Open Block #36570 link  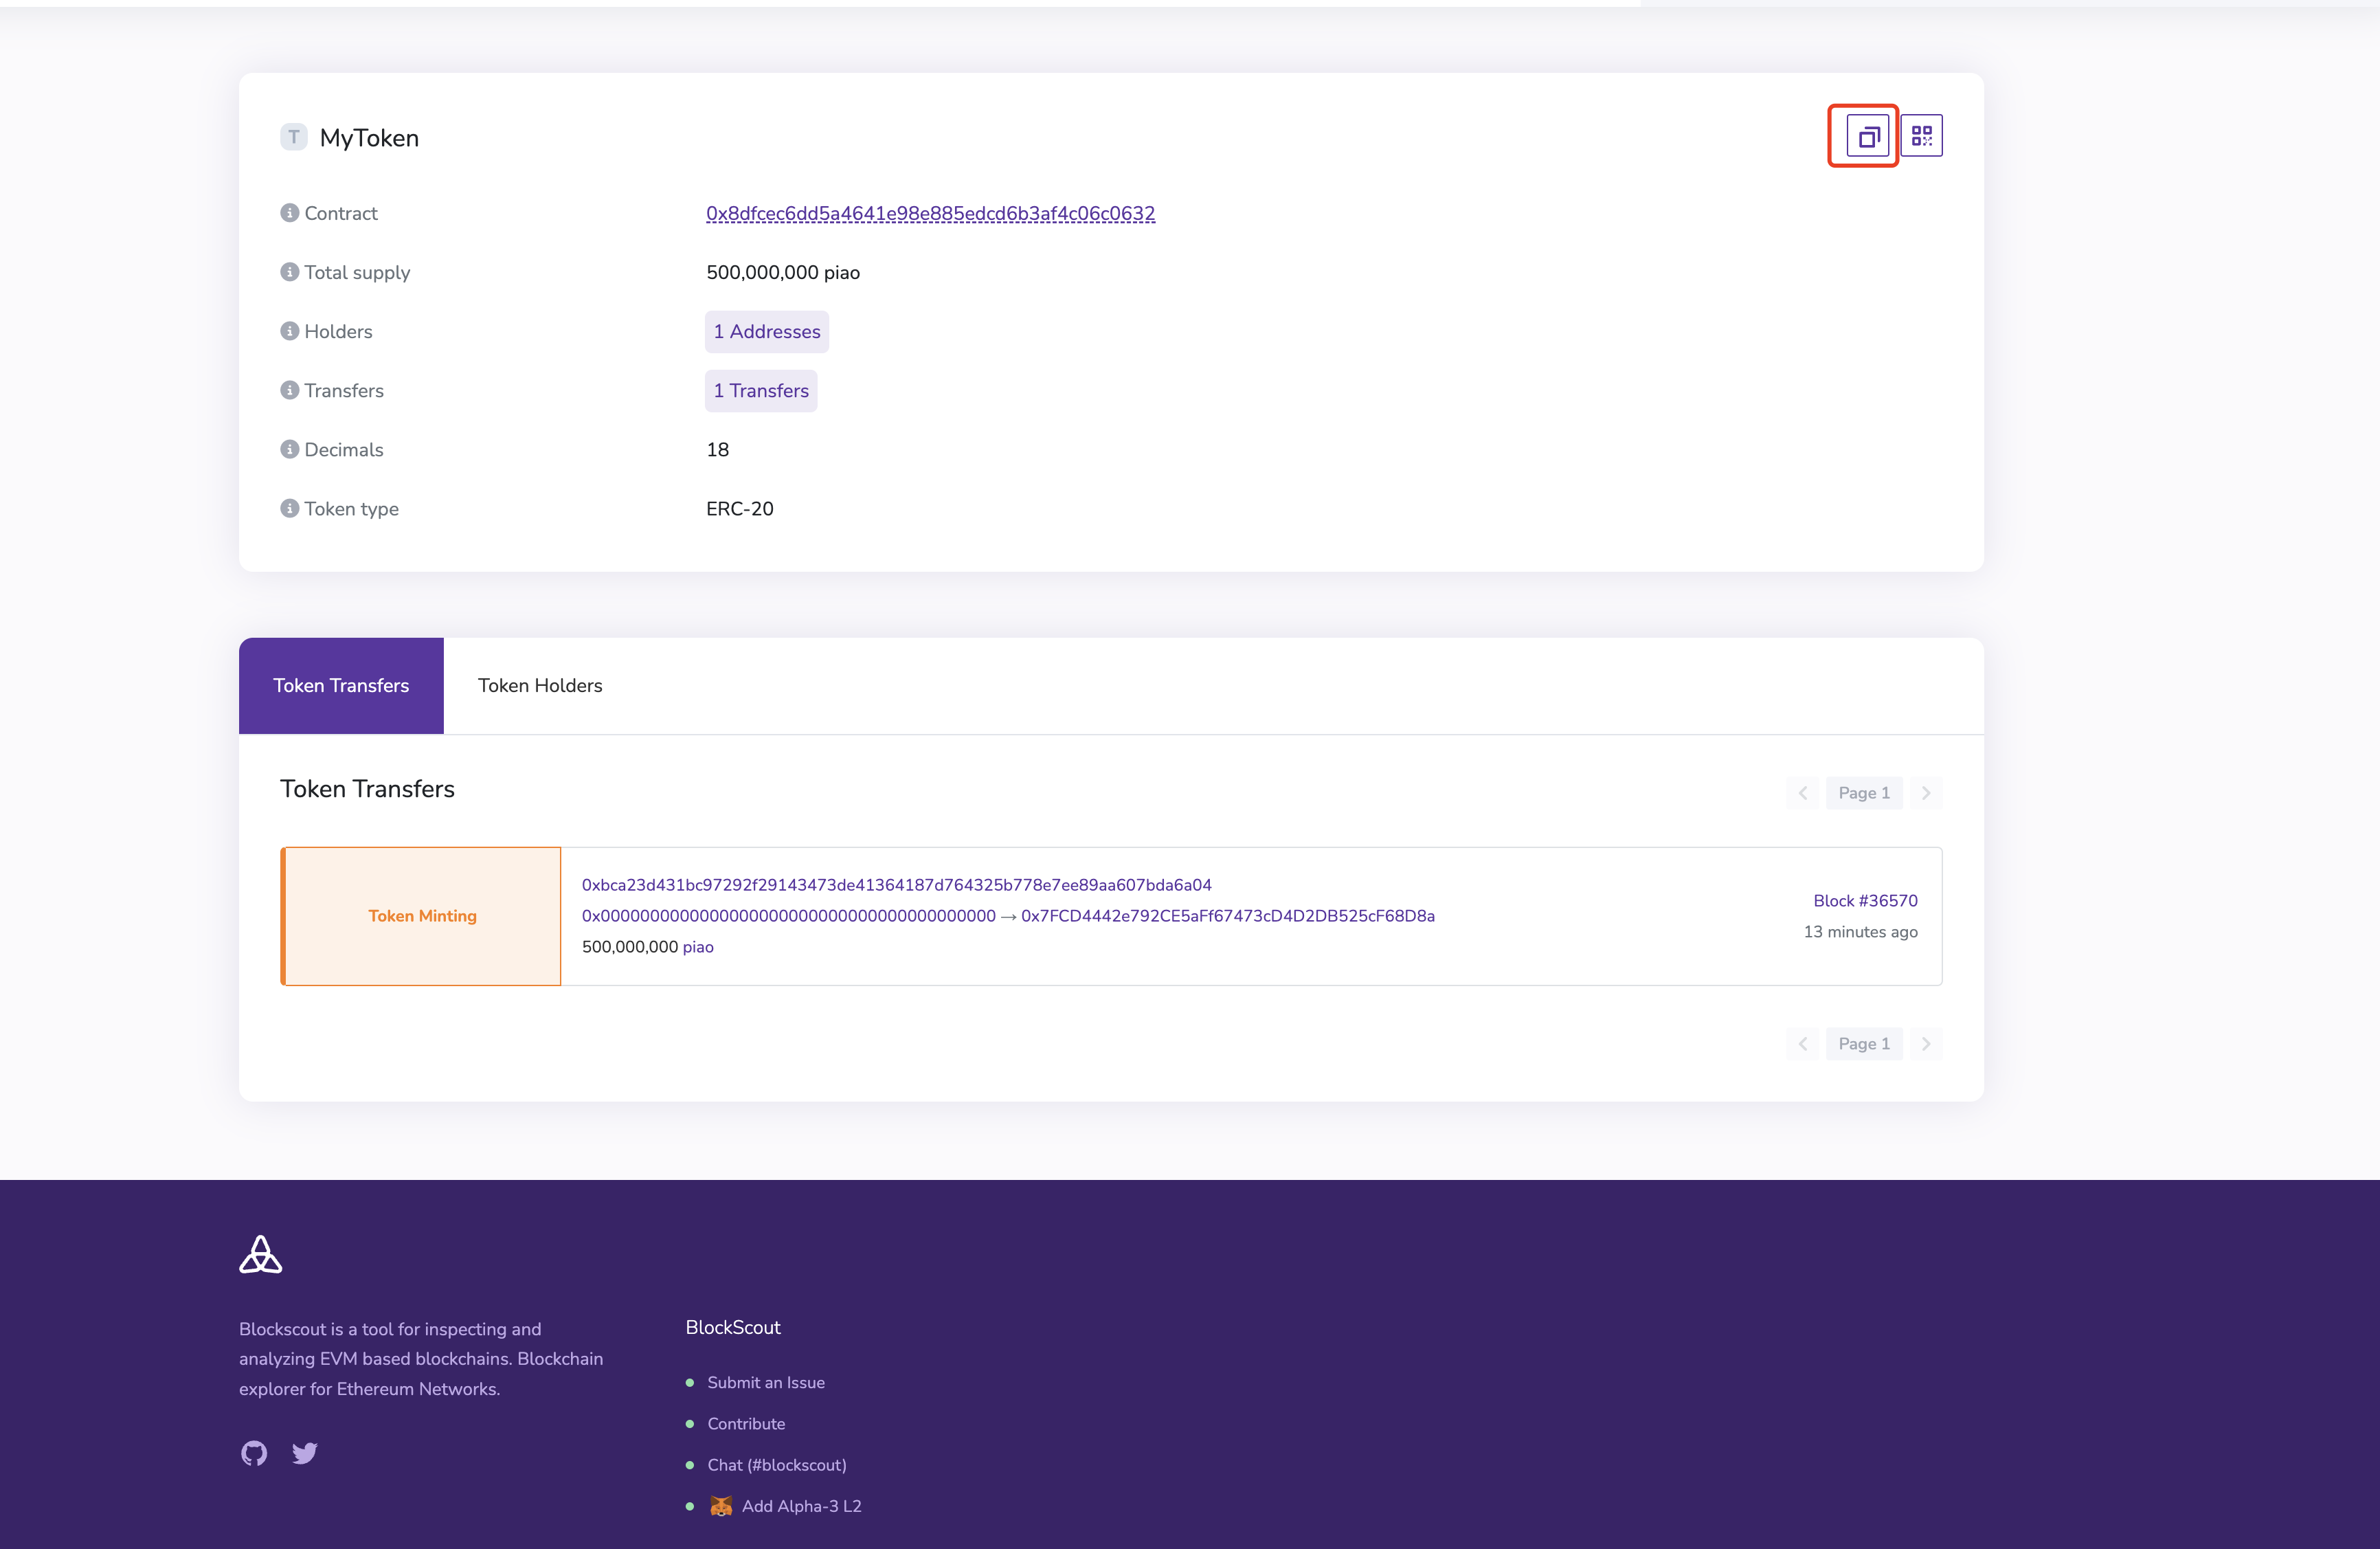1865,901
